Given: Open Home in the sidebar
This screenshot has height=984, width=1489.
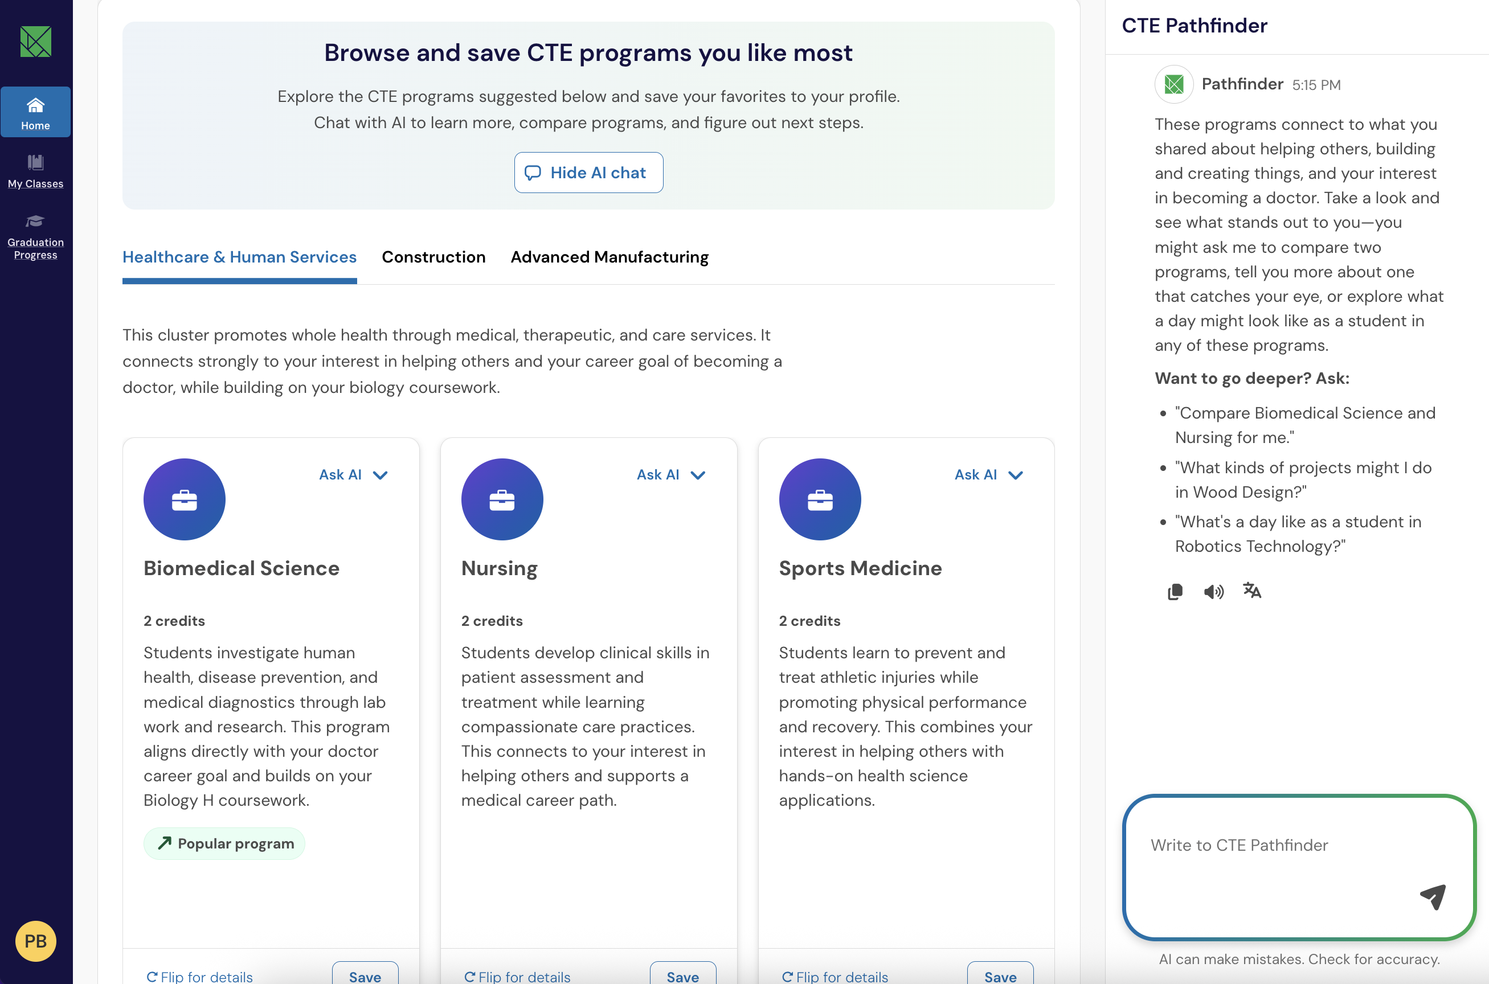Looking at the screenshot, I should coord(36,112).
